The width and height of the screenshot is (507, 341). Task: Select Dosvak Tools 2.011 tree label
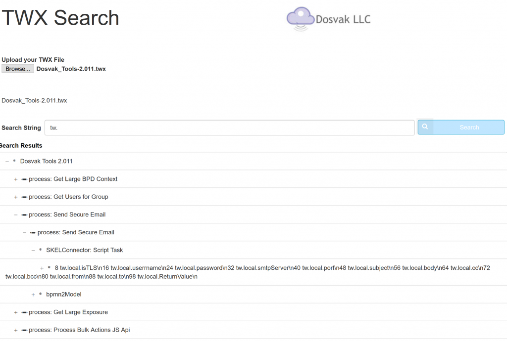46,161
